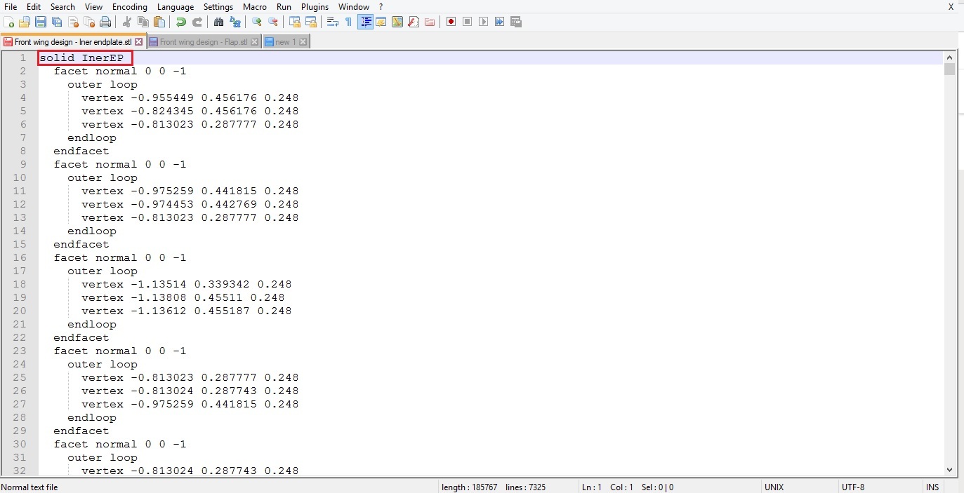Open the Run menu

tap(284, 6)
